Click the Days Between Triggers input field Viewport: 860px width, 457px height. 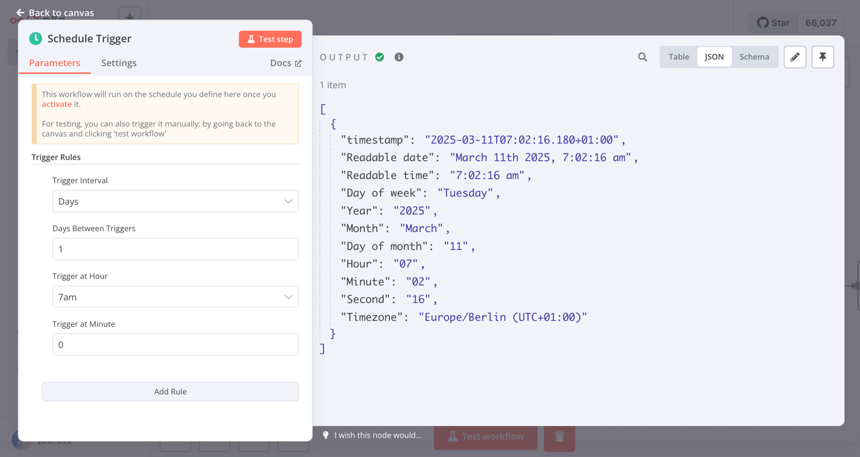[175, 249]
